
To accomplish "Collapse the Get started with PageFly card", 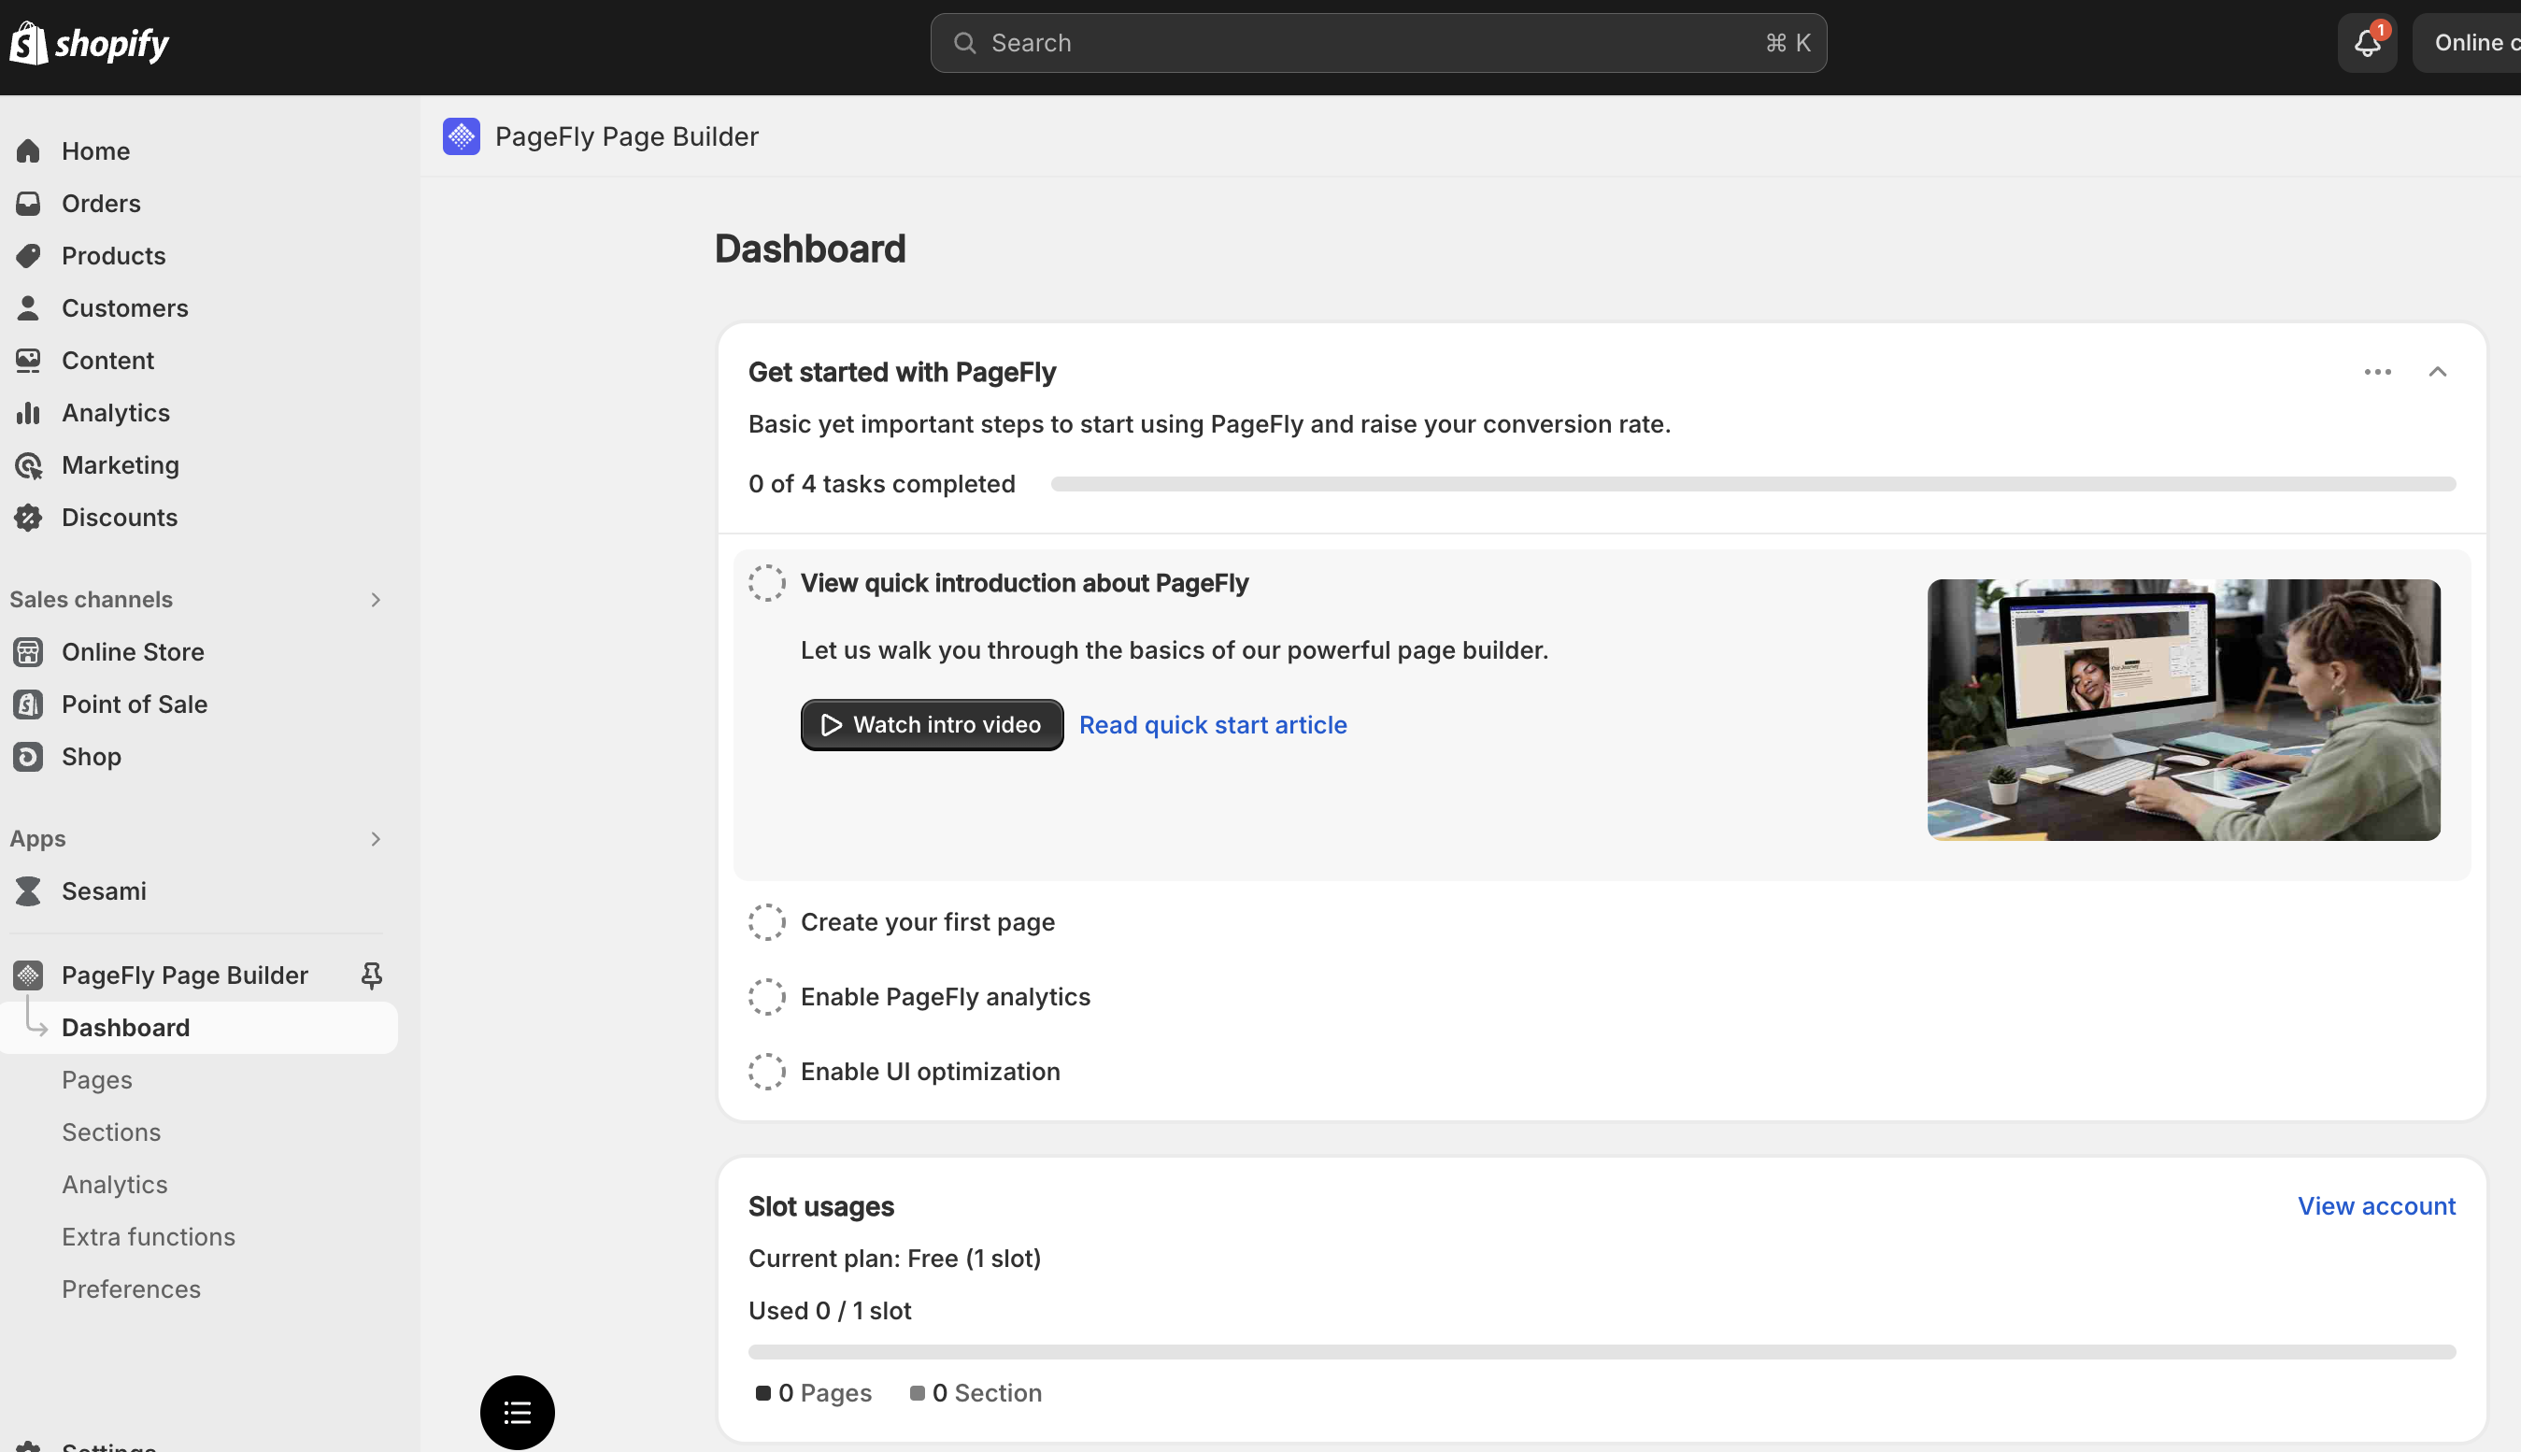I will pos(2437,372).
